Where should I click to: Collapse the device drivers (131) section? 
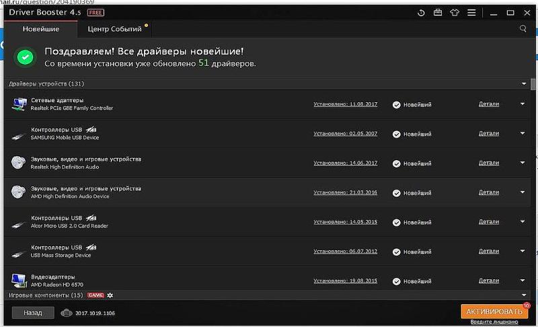click(x=524, y=83)
